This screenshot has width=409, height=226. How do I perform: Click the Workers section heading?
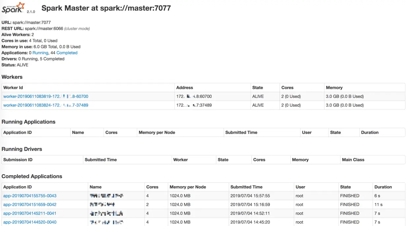point(12,77)
